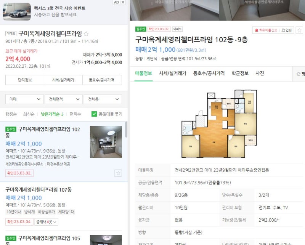
Task: Click the 단지정보 button
Action: coord(25,80)
